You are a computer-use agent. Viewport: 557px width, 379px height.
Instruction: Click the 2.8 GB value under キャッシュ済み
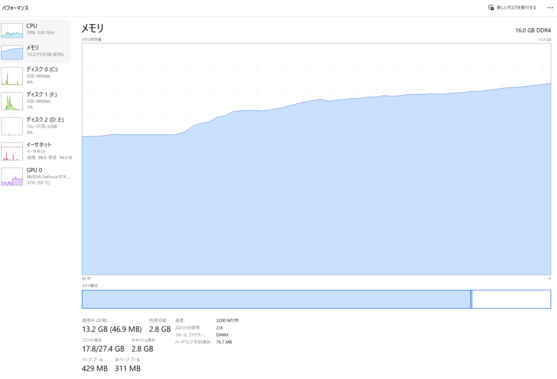tap(143, 349)
